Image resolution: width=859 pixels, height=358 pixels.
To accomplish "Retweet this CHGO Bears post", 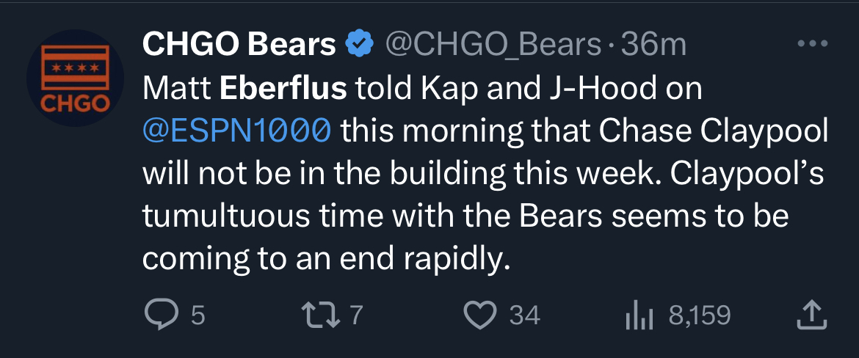I will coord(321,316).
